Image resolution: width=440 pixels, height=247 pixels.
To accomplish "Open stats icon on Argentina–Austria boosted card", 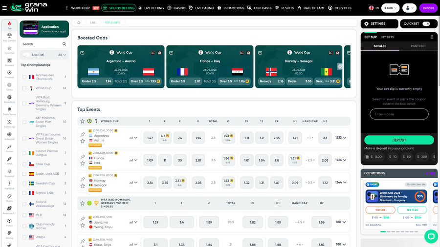I will (x=159, y=53).
